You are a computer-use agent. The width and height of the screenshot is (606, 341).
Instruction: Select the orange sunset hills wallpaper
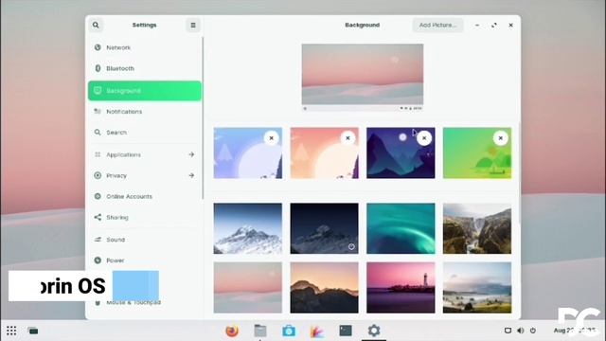click(324, 288)
